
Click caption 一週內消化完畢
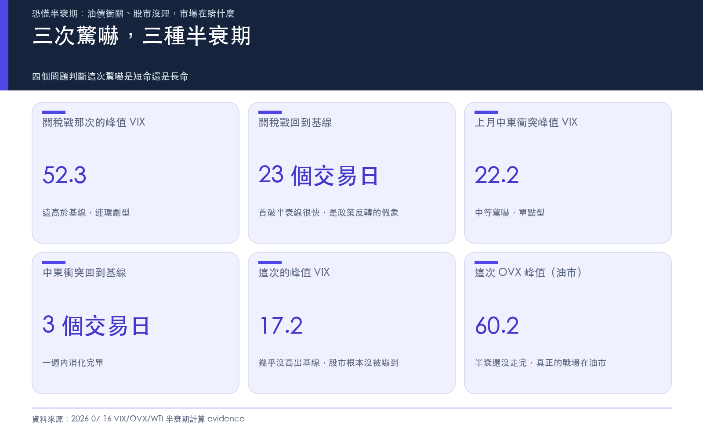coord(73,363)
